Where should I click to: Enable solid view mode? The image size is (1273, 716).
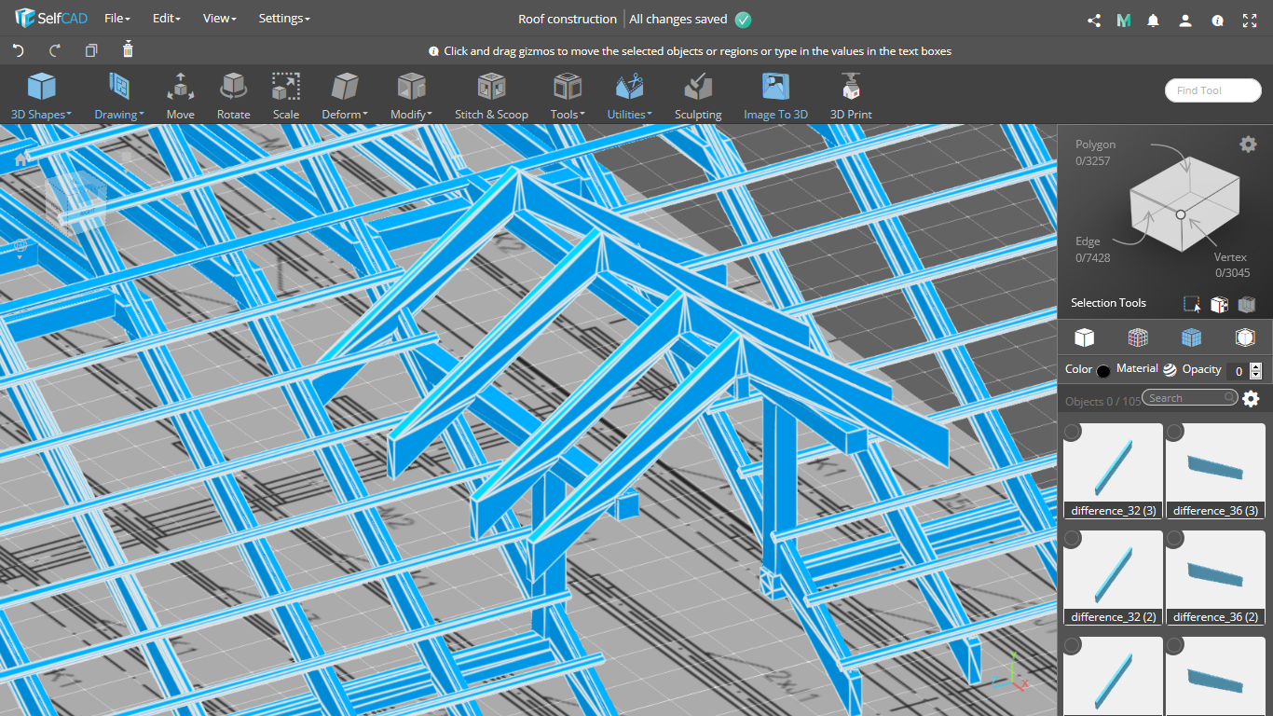pyautogui.click(x=1084, y=337)
